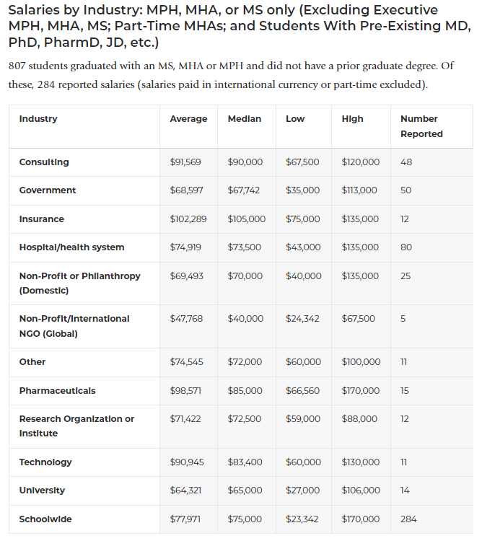The width and height of the screenshot is (482, 541).
Task: Click the Insurance average salary $102,289 cell
Action: tap(188, 219)
